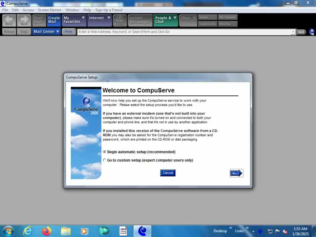Click the Back arrow toolbar button
Viewport: 316px width, 237px height.
point(9,21)
